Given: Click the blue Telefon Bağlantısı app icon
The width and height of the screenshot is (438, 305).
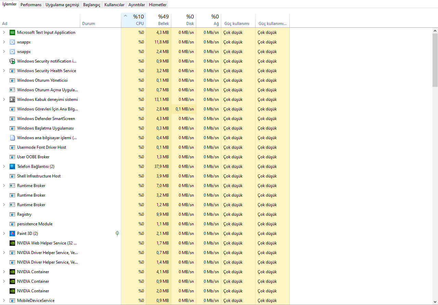Looking at the screenshot, I should click(12, 167).
